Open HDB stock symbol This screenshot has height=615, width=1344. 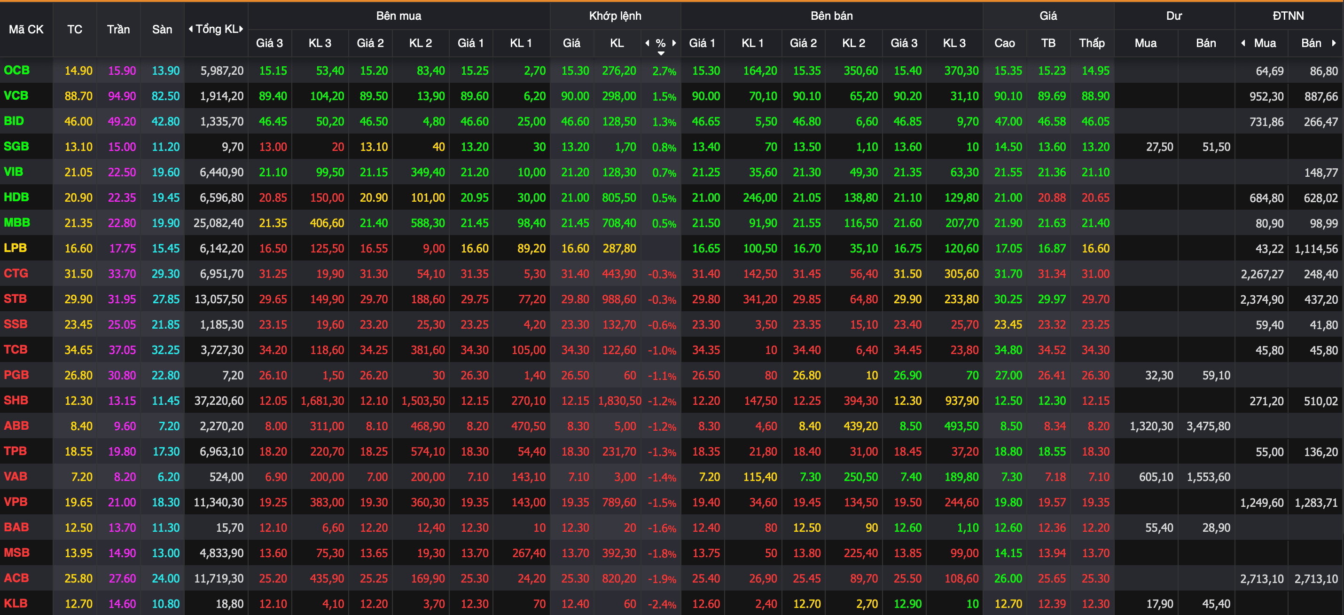[x=16, y=197]
